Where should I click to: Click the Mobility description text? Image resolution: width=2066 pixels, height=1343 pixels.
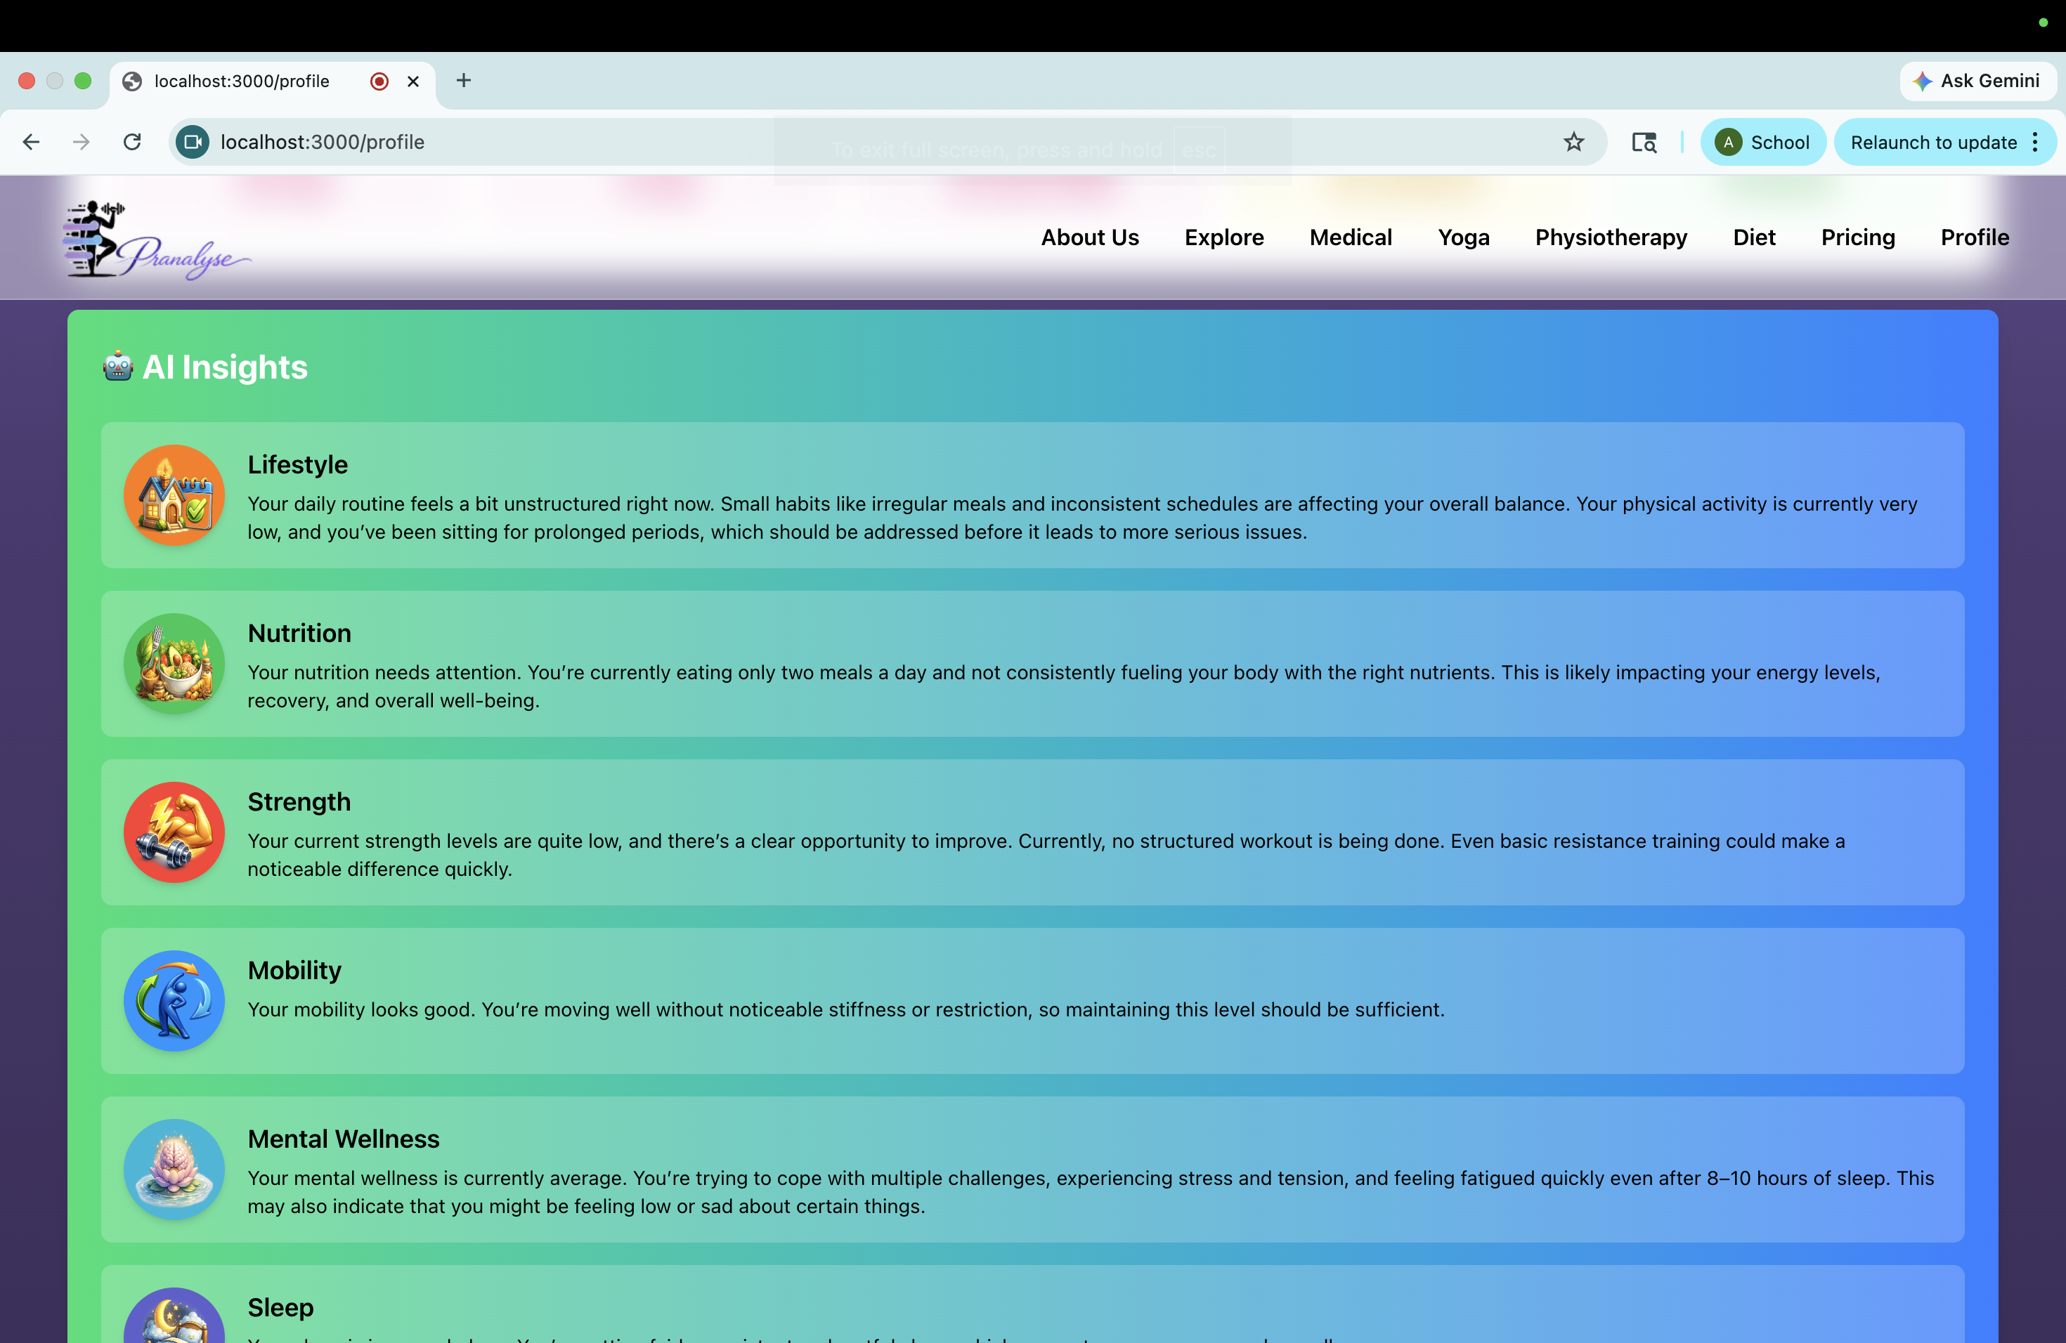click(x=846, y=1010)
